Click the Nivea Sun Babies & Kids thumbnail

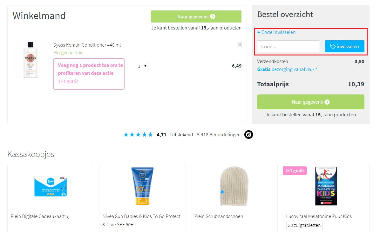142,187
